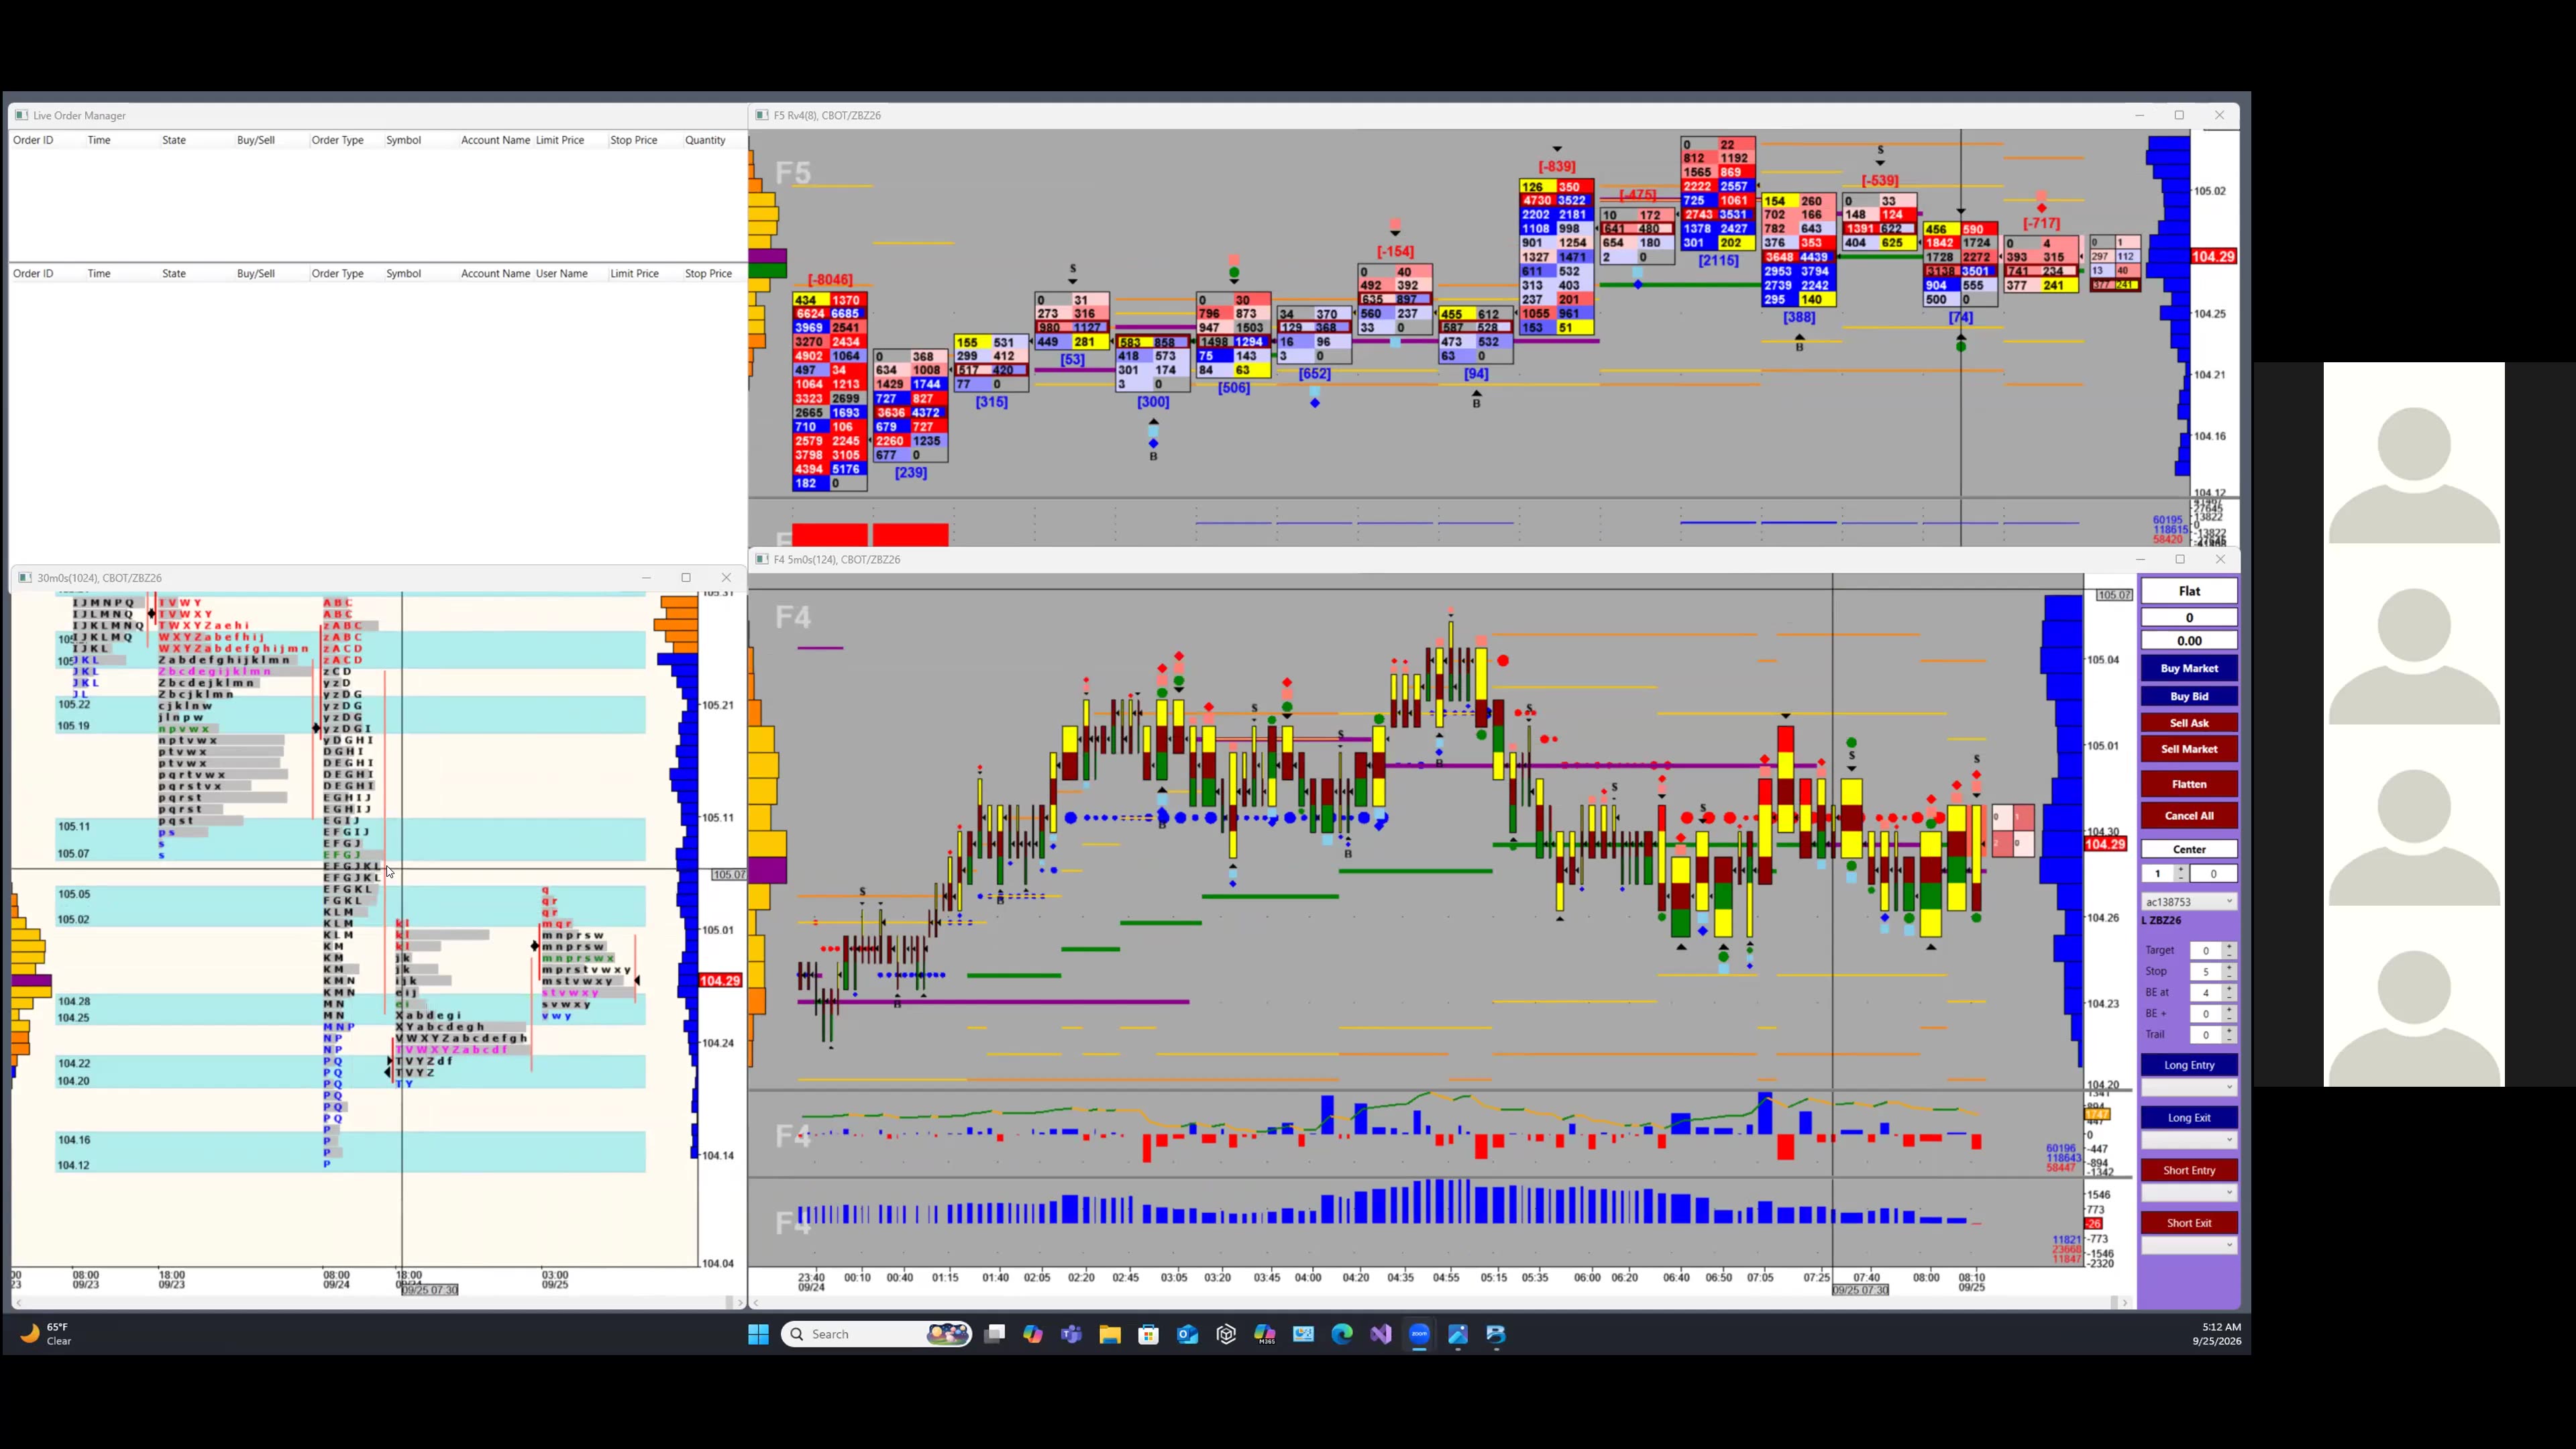Open Microsoft Store taskbar icon

1149,1334
